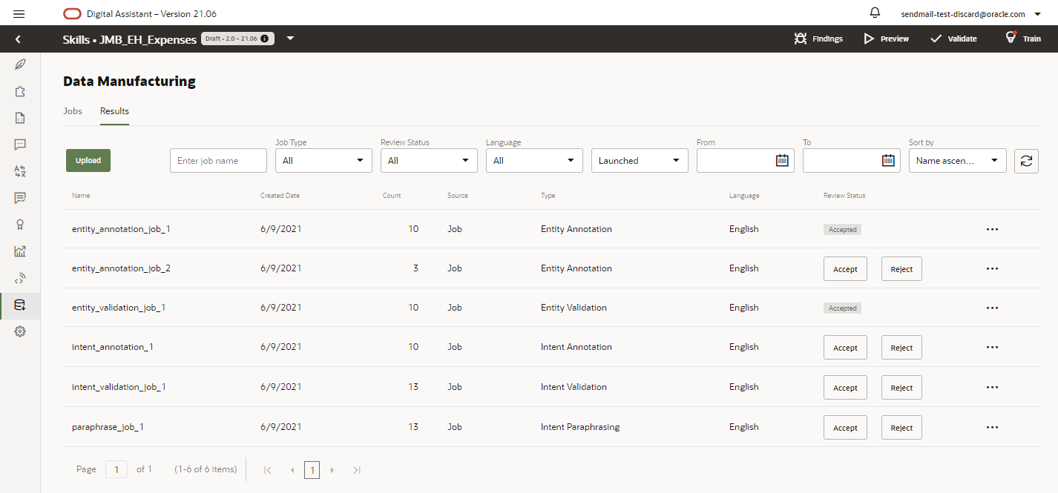
Task: Click the back arrow in skill header
Action: coord(18,39)
